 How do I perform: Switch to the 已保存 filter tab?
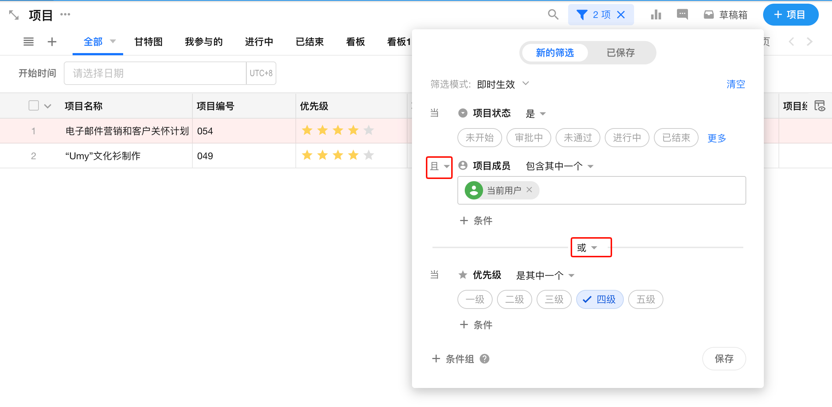621,53
